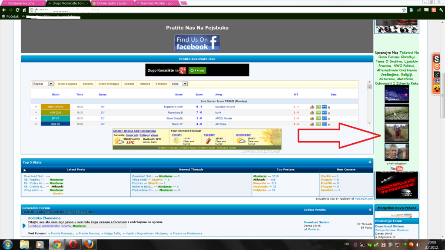Click the S icon in side share bar
The image size is (445, 250).
click(437, 59)
